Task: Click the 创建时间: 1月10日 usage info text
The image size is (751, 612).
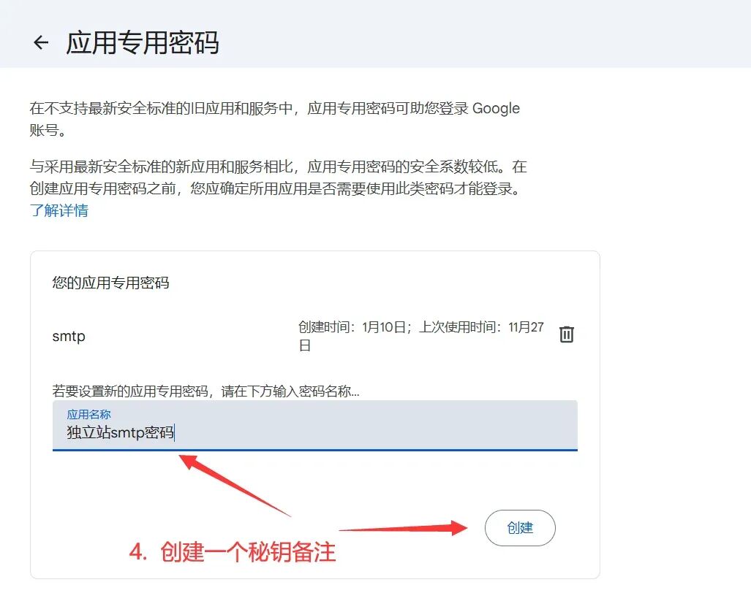Action: pos(352,327)
